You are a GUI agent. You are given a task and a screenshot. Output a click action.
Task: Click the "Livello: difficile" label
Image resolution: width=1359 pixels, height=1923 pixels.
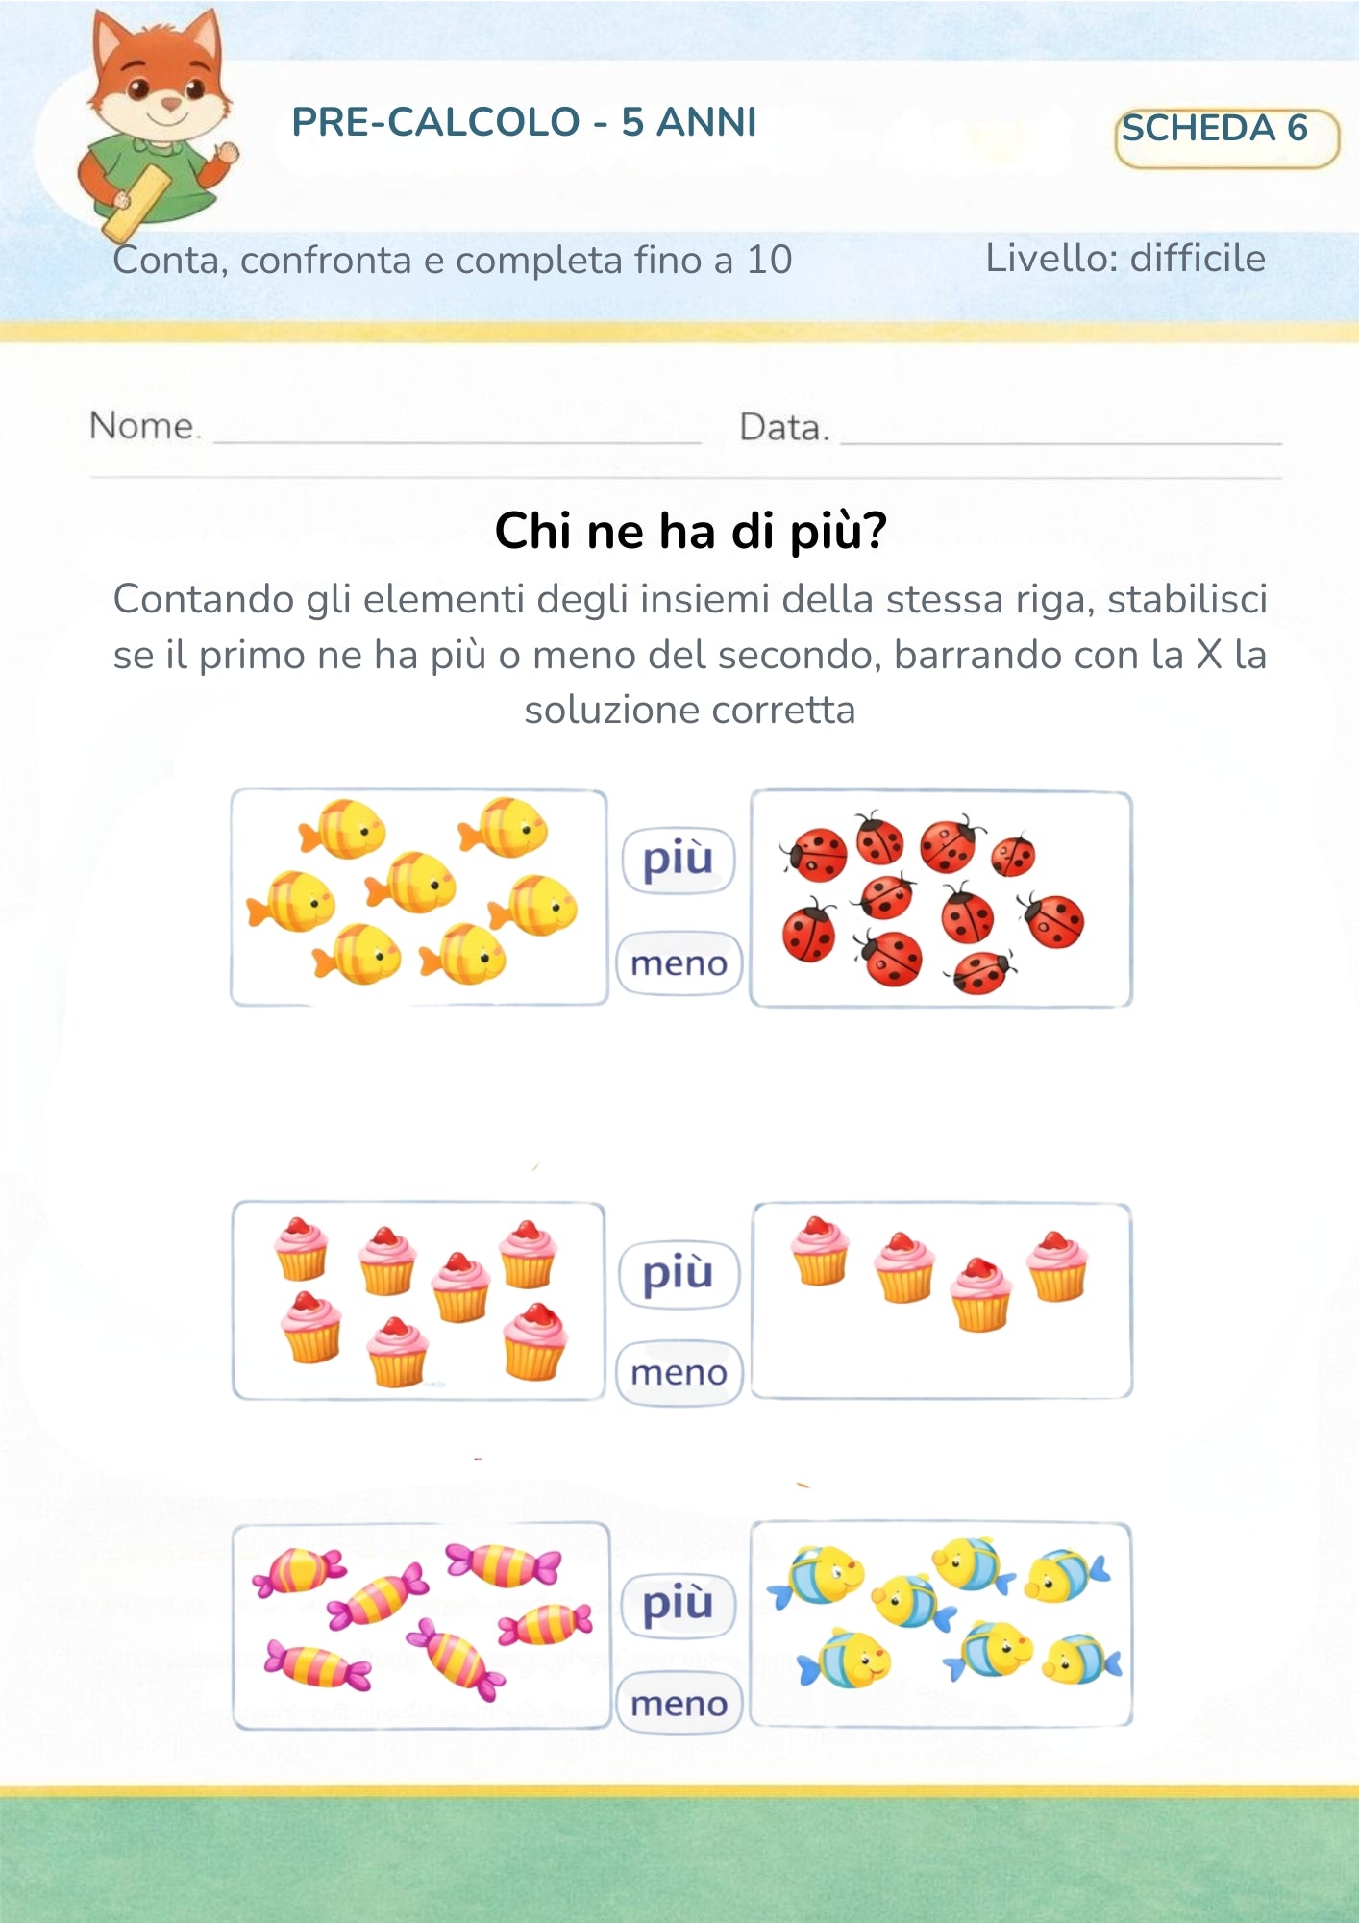(x=1124, y=258)
